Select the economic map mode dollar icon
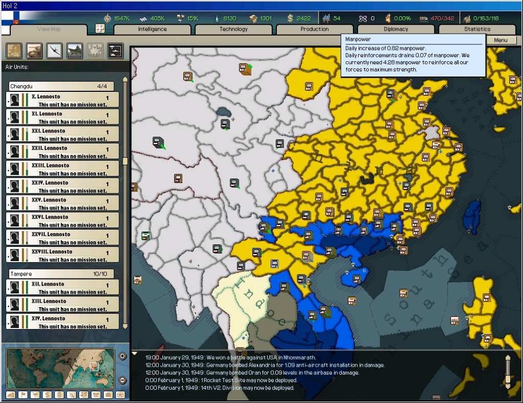This screenshot has width=523, height=403. coord(47,395)
